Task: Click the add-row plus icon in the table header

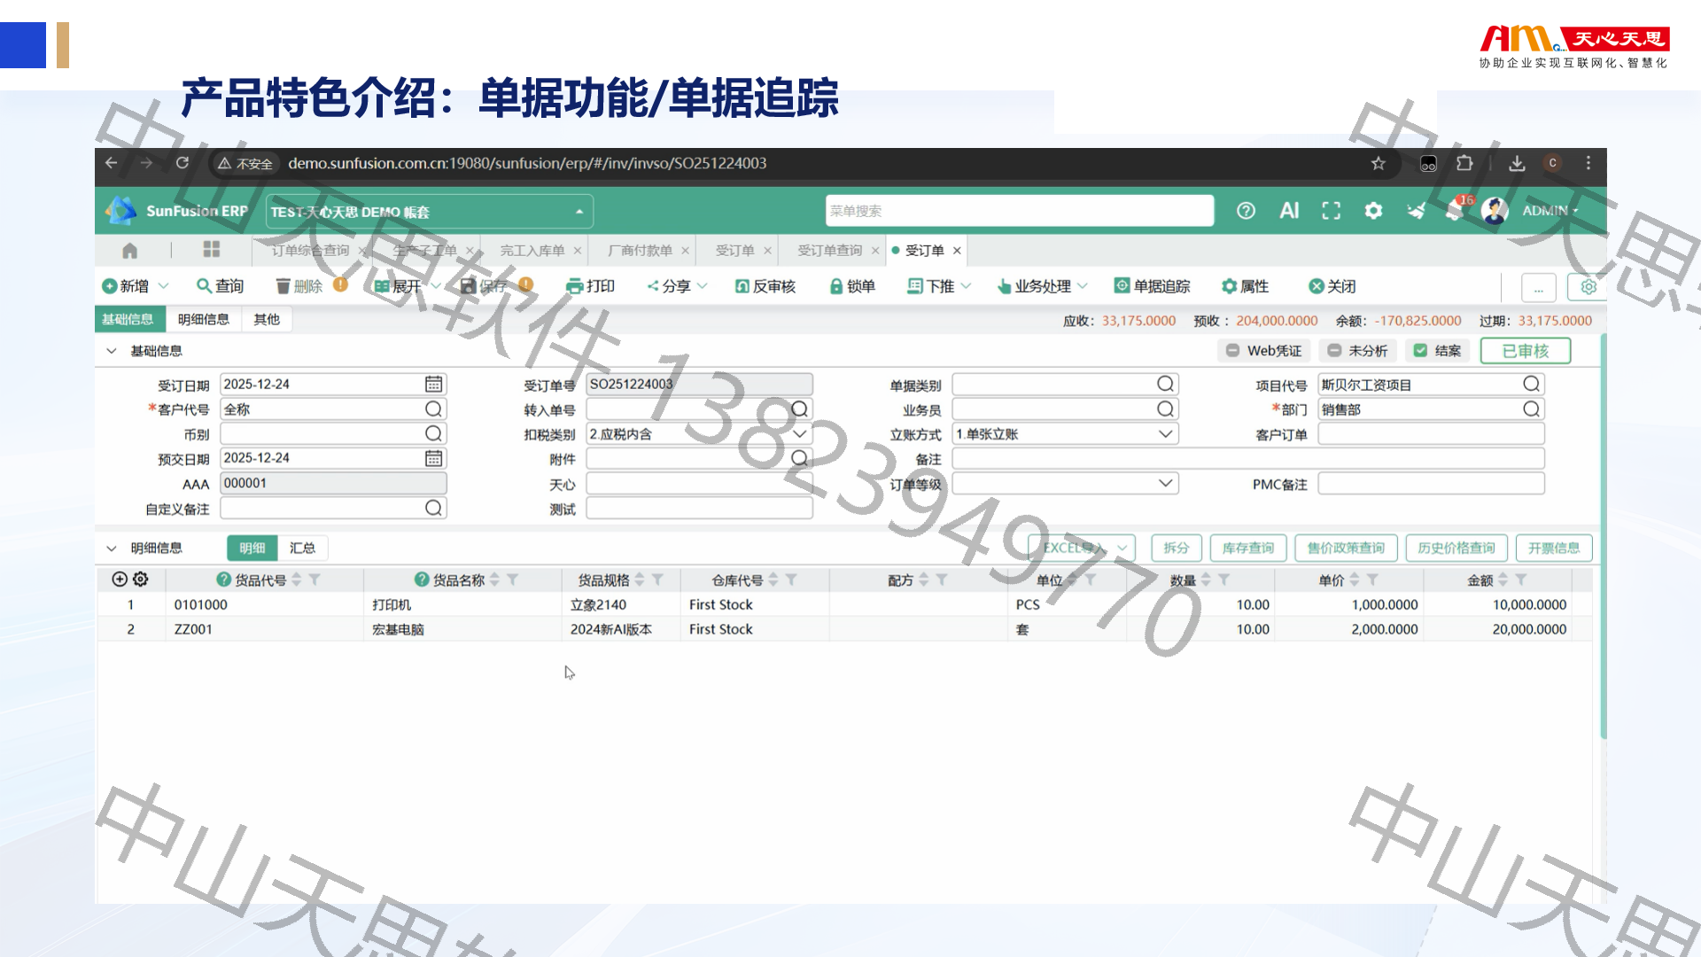Action: coord(120,580)
